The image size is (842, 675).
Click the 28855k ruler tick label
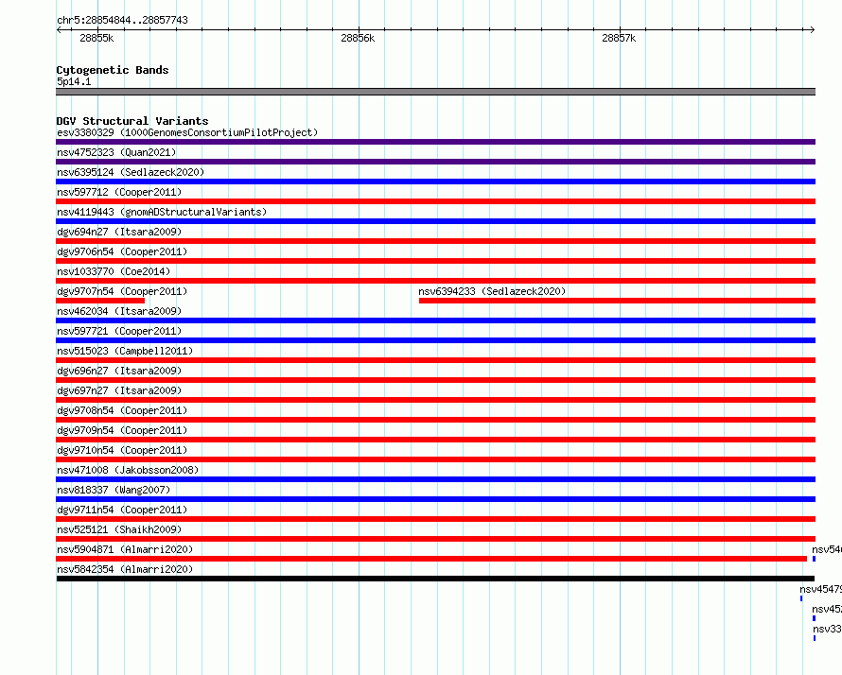tap(96, 38)
